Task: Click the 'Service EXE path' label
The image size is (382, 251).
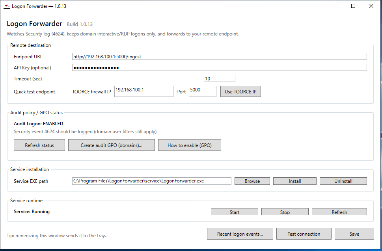Action: [31, 181]
